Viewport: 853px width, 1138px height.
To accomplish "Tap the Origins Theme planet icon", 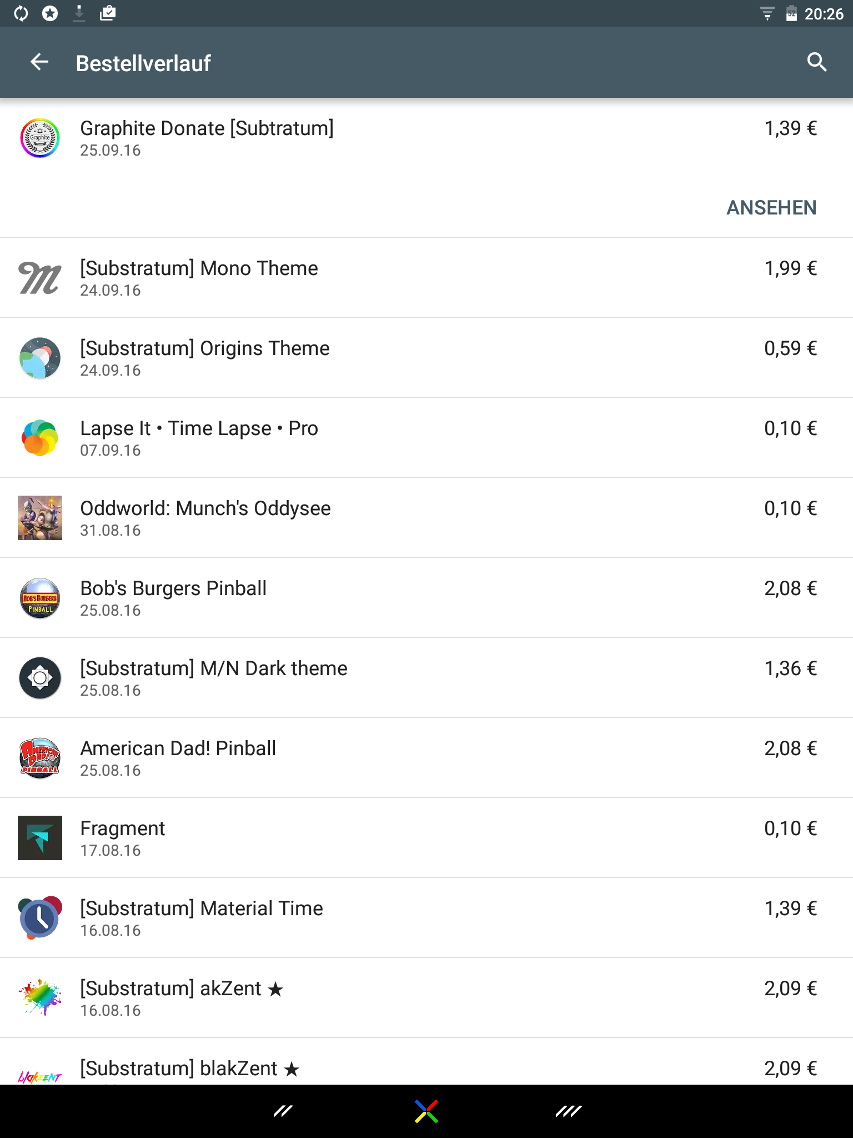I will point(40,358).
